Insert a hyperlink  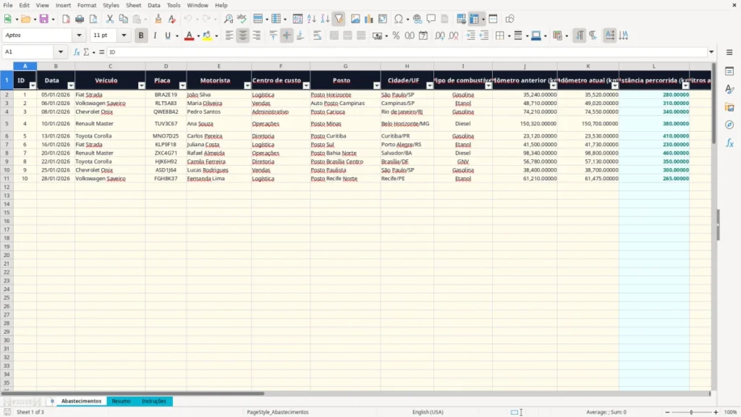point(418,19)
